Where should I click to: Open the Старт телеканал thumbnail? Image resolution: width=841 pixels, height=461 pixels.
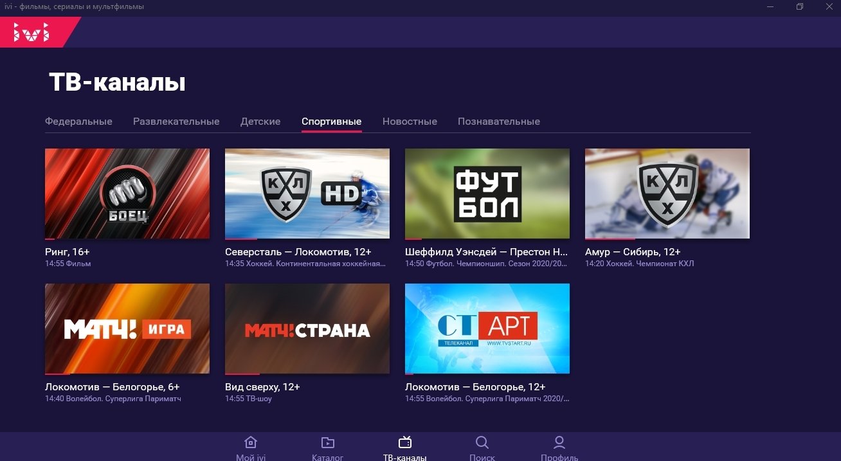[x=487, y=329]
